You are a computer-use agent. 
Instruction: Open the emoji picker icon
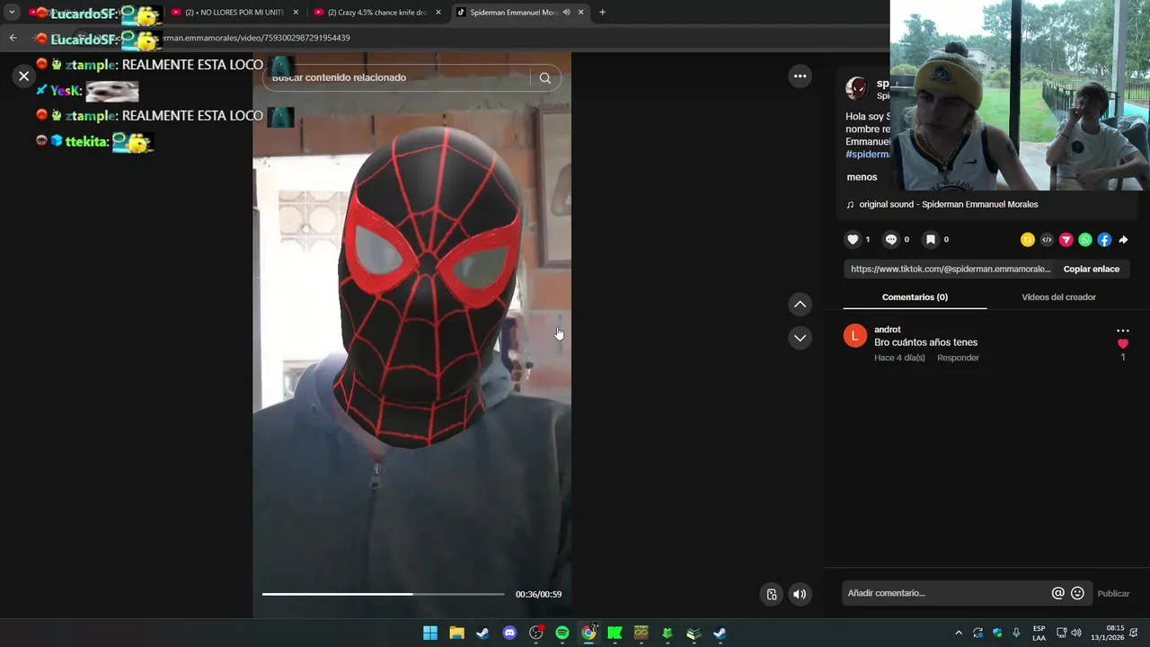[1077, 593]
